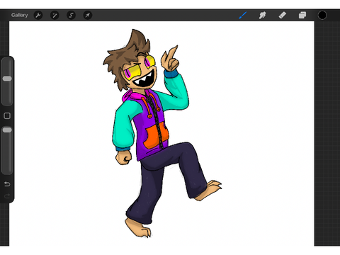The width and height of the screenshot is (340, 255).
Task: Click the brush size slider handle
Action: pos(7,79)
